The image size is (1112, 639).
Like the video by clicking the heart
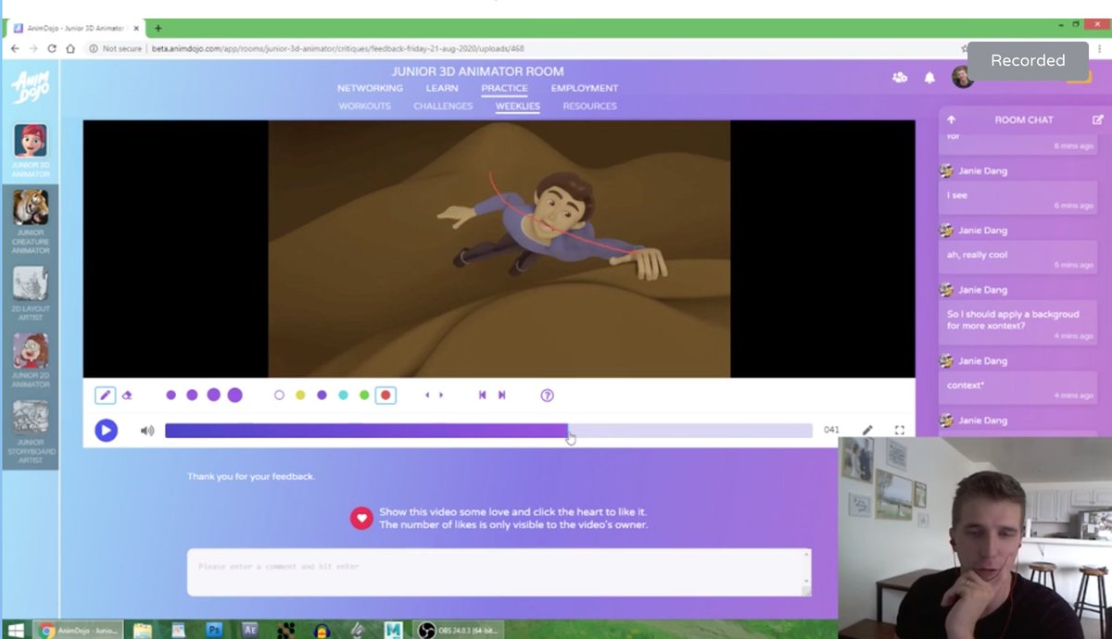(362, 518)
